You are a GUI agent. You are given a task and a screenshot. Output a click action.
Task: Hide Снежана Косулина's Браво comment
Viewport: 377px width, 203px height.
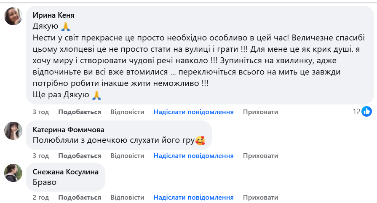tap(261, 198)
